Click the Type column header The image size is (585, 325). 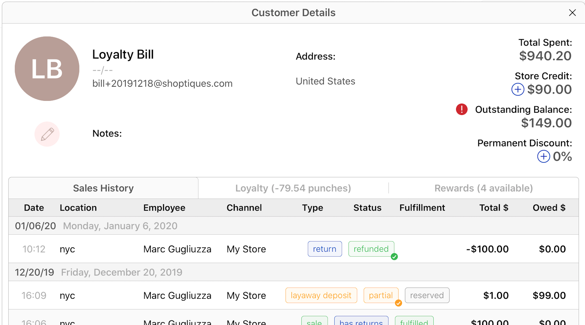(x=312, y=208)
